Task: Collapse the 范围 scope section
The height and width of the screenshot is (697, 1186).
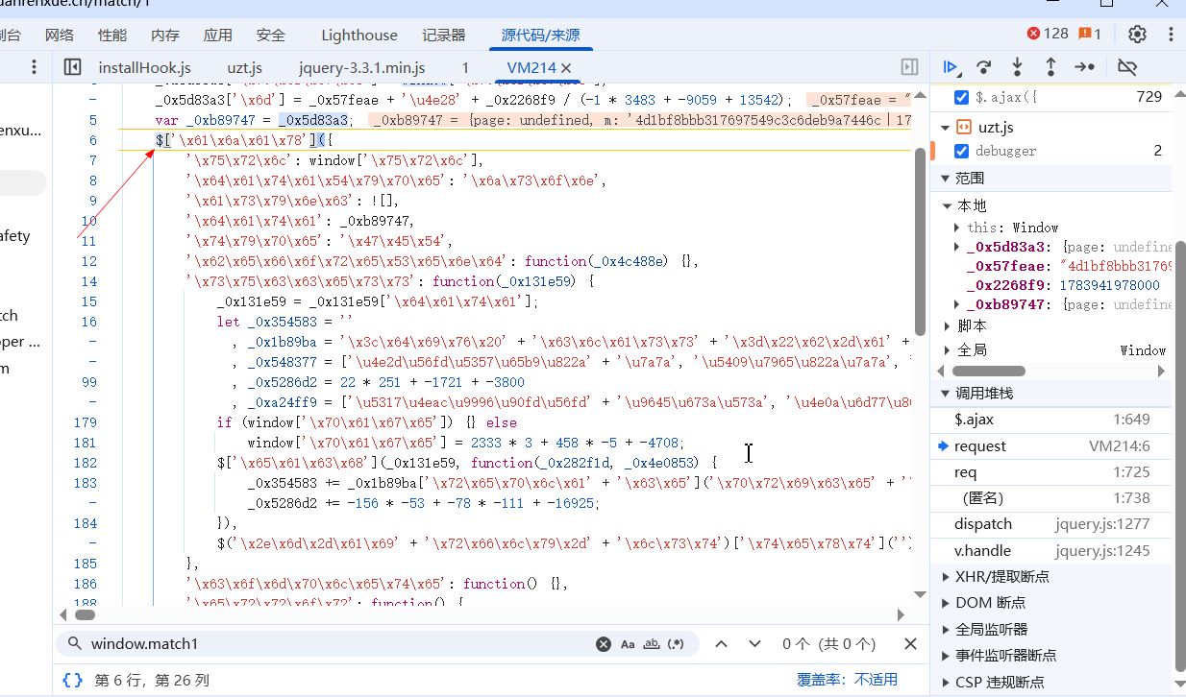Action: [x=944, y=179]
